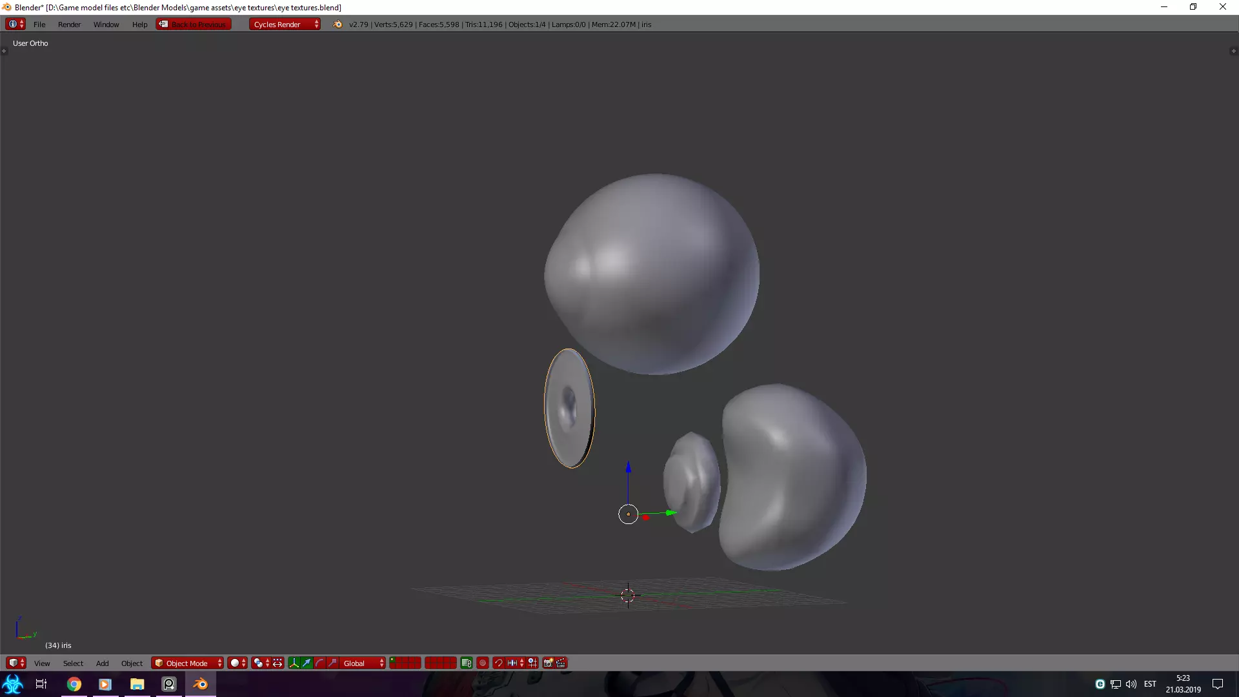
Task: Open the Cycles Render engine dropdown
Action: [284, 25]
